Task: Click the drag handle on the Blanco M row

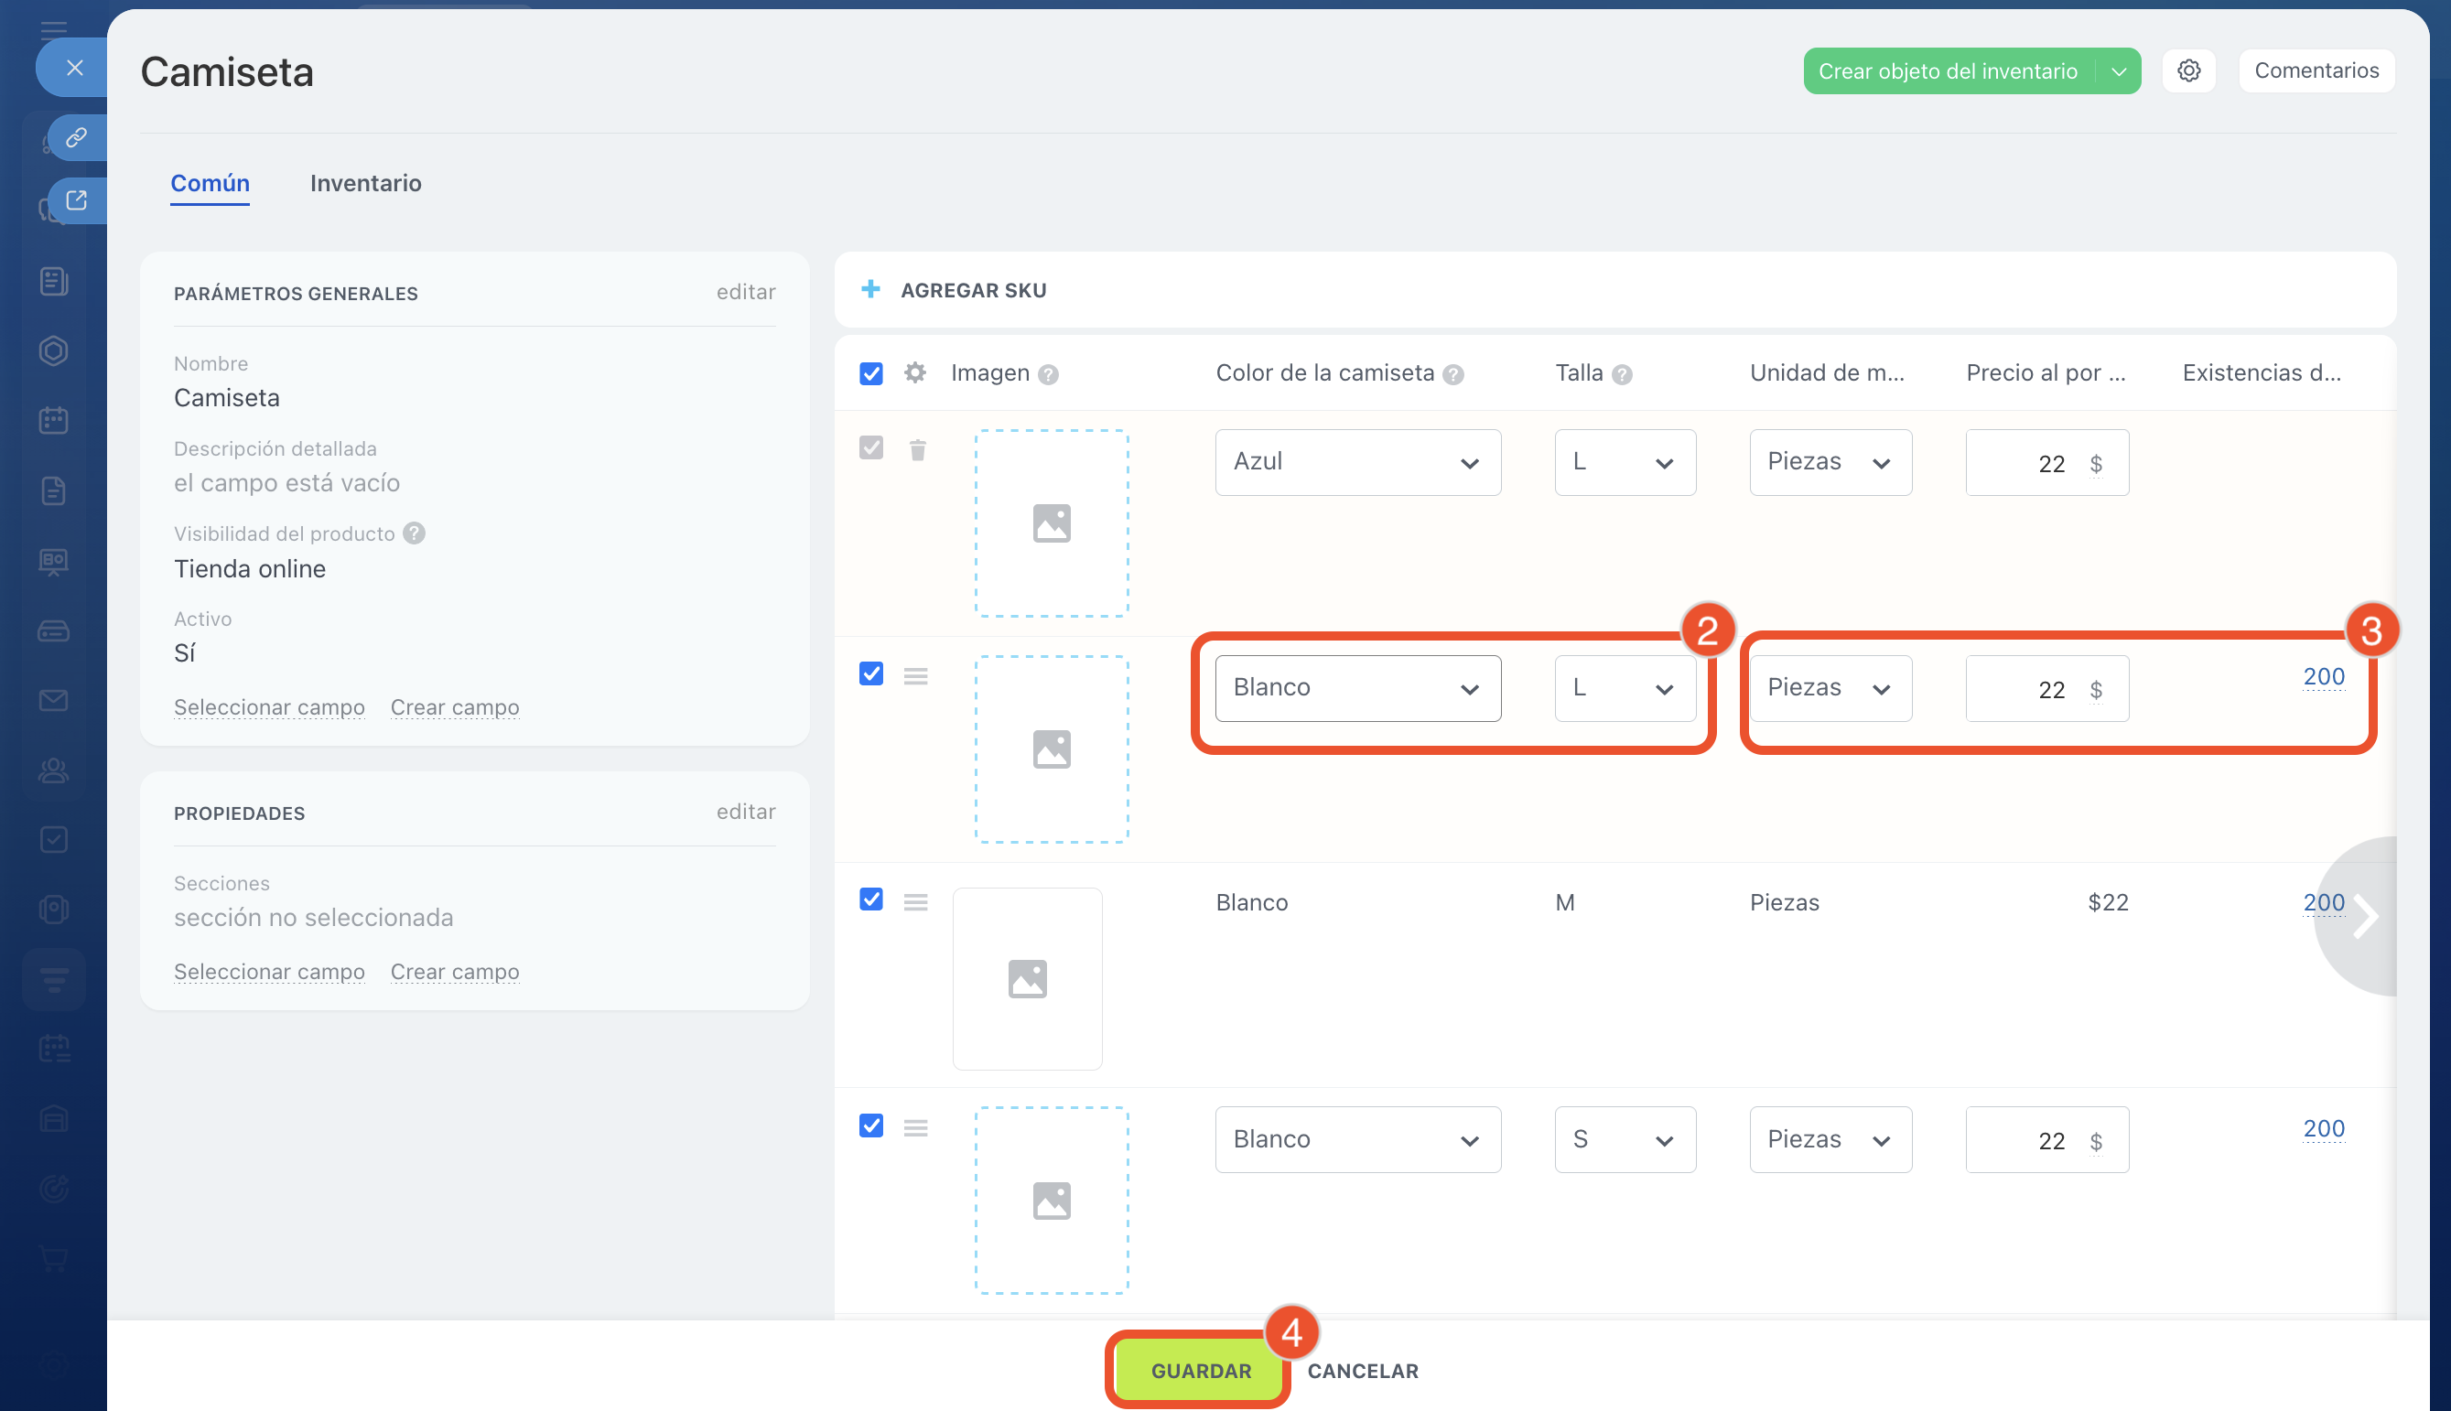Action: coord(915,902)
